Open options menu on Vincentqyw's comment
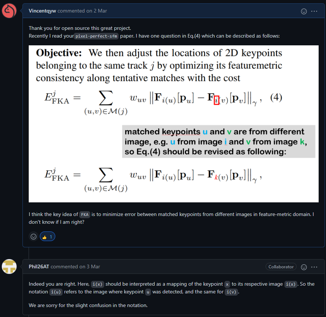This screenshot has height=317, width=326. click(314, 11)
